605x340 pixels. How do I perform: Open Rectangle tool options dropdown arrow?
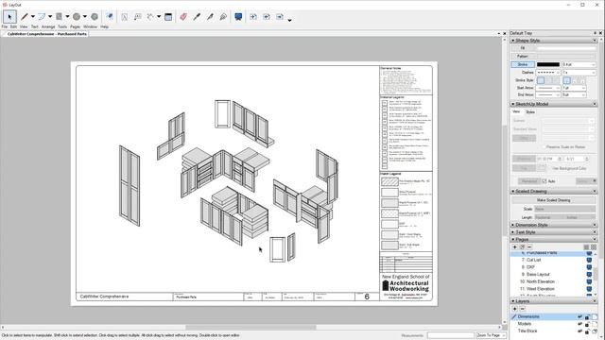pos(67,17)
